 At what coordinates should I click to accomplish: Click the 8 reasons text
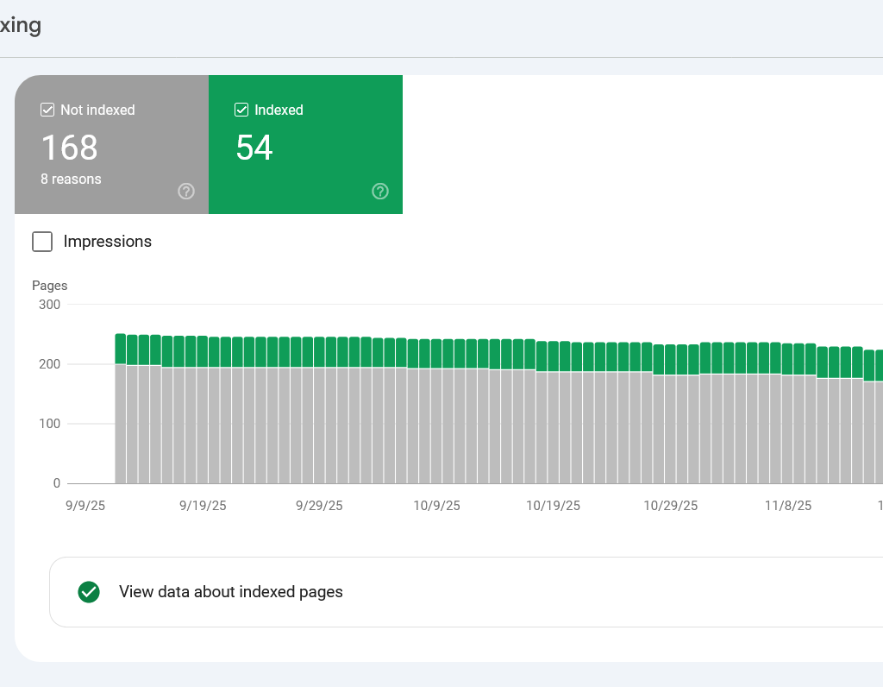point(71,180)
